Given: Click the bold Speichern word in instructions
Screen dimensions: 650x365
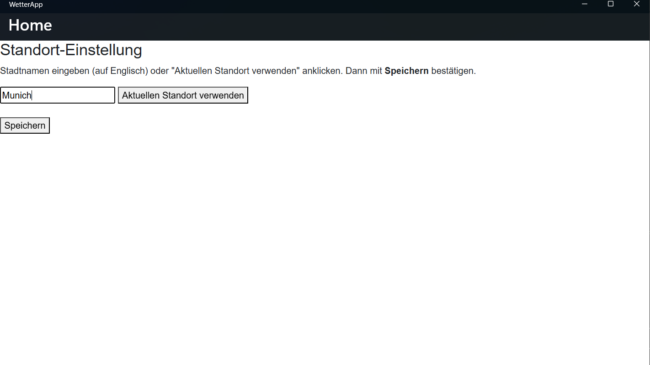Looking at the screenshot, I should (x=406, y=71).
